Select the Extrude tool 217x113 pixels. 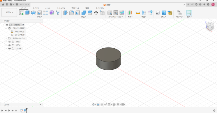(x=27, y=13)
